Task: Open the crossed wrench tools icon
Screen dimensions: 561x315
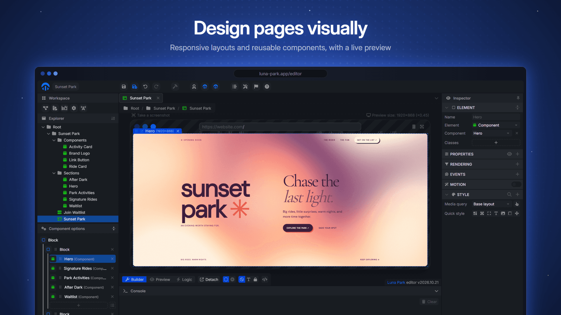Action: 245,87
